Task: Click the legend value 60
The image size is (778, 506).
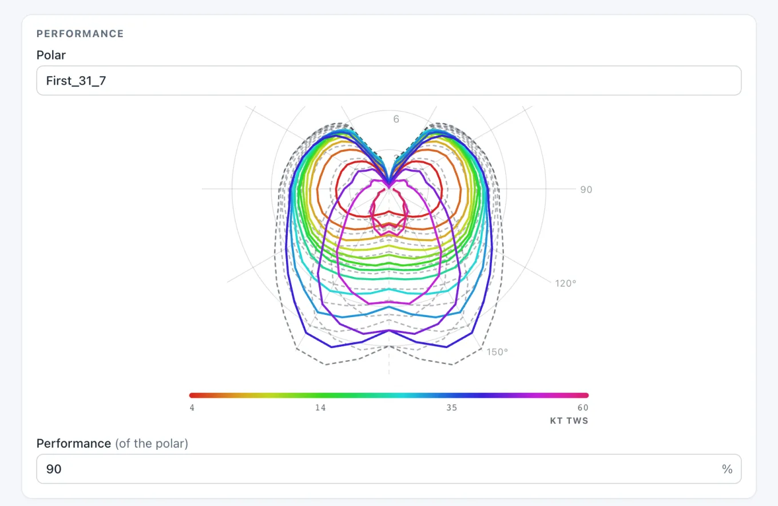Action: click(583, 408)
